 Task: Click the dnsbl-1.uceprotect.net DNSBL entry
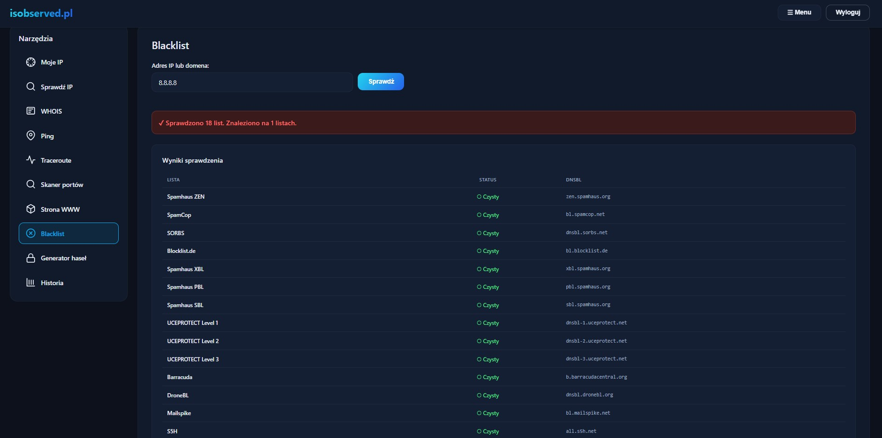[x=596, y=323]
